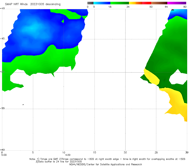
Task: Click the latitude label '-60' on the left axis
Action: click(x=2, y=150)
